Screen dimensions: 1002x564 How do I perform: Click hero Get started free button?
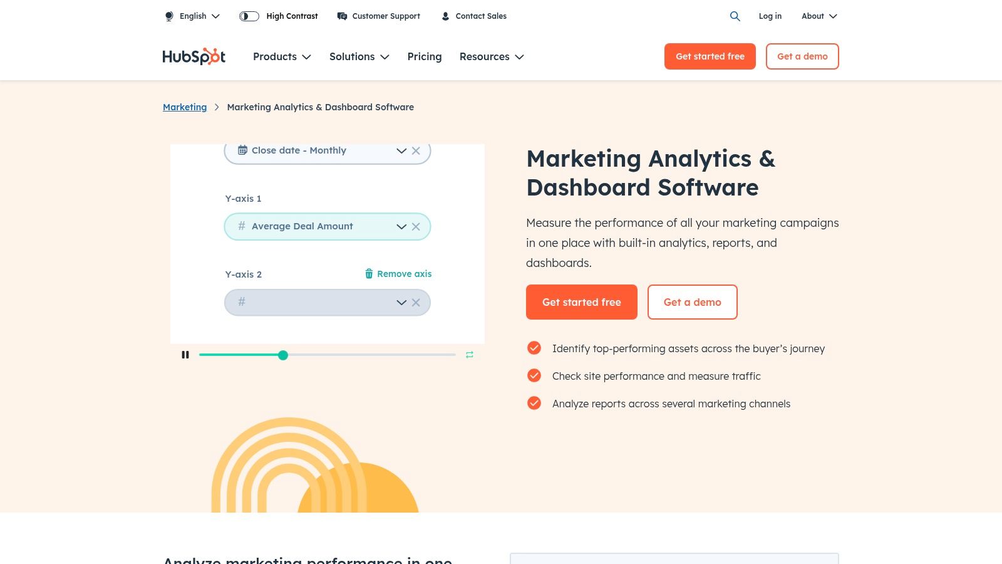tap(582, 302)
